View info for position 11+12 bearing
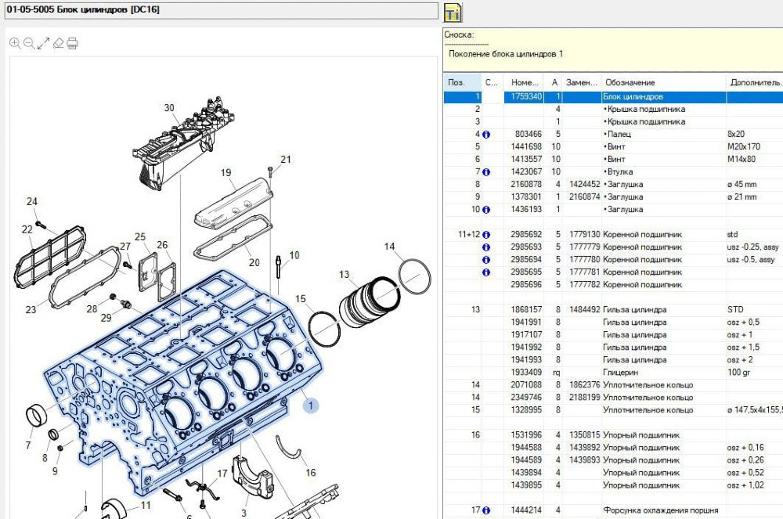Viewport: 783px width, 519px height. point(486,235)
